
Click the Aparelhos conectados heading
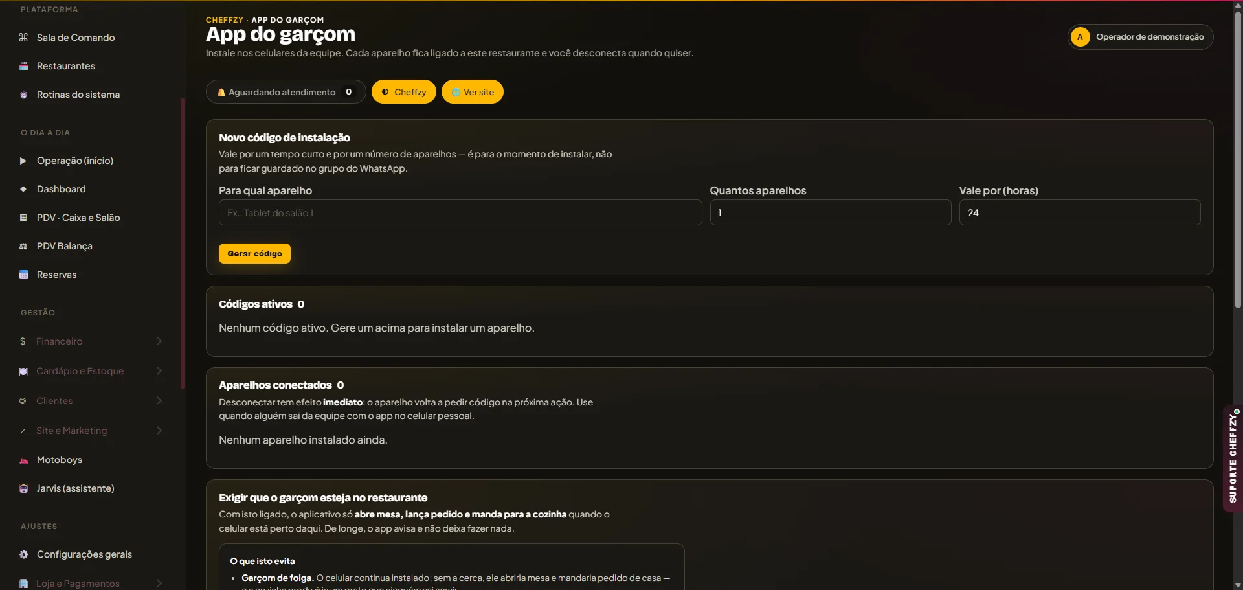pyautogui.click(x=282, y=385)
